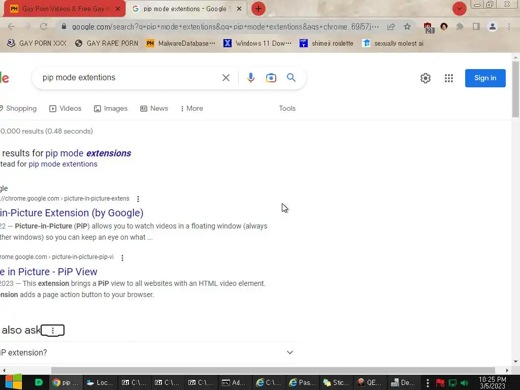Viewport: 520px width, 390px height.
Task: Click the red extension icon with badge 21
Action: (x=428, y=27)
